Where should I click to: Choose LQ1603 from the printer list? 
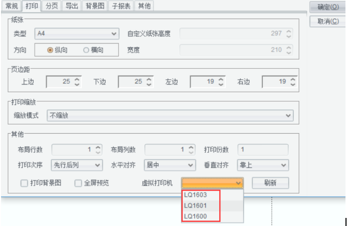[196, 195]
